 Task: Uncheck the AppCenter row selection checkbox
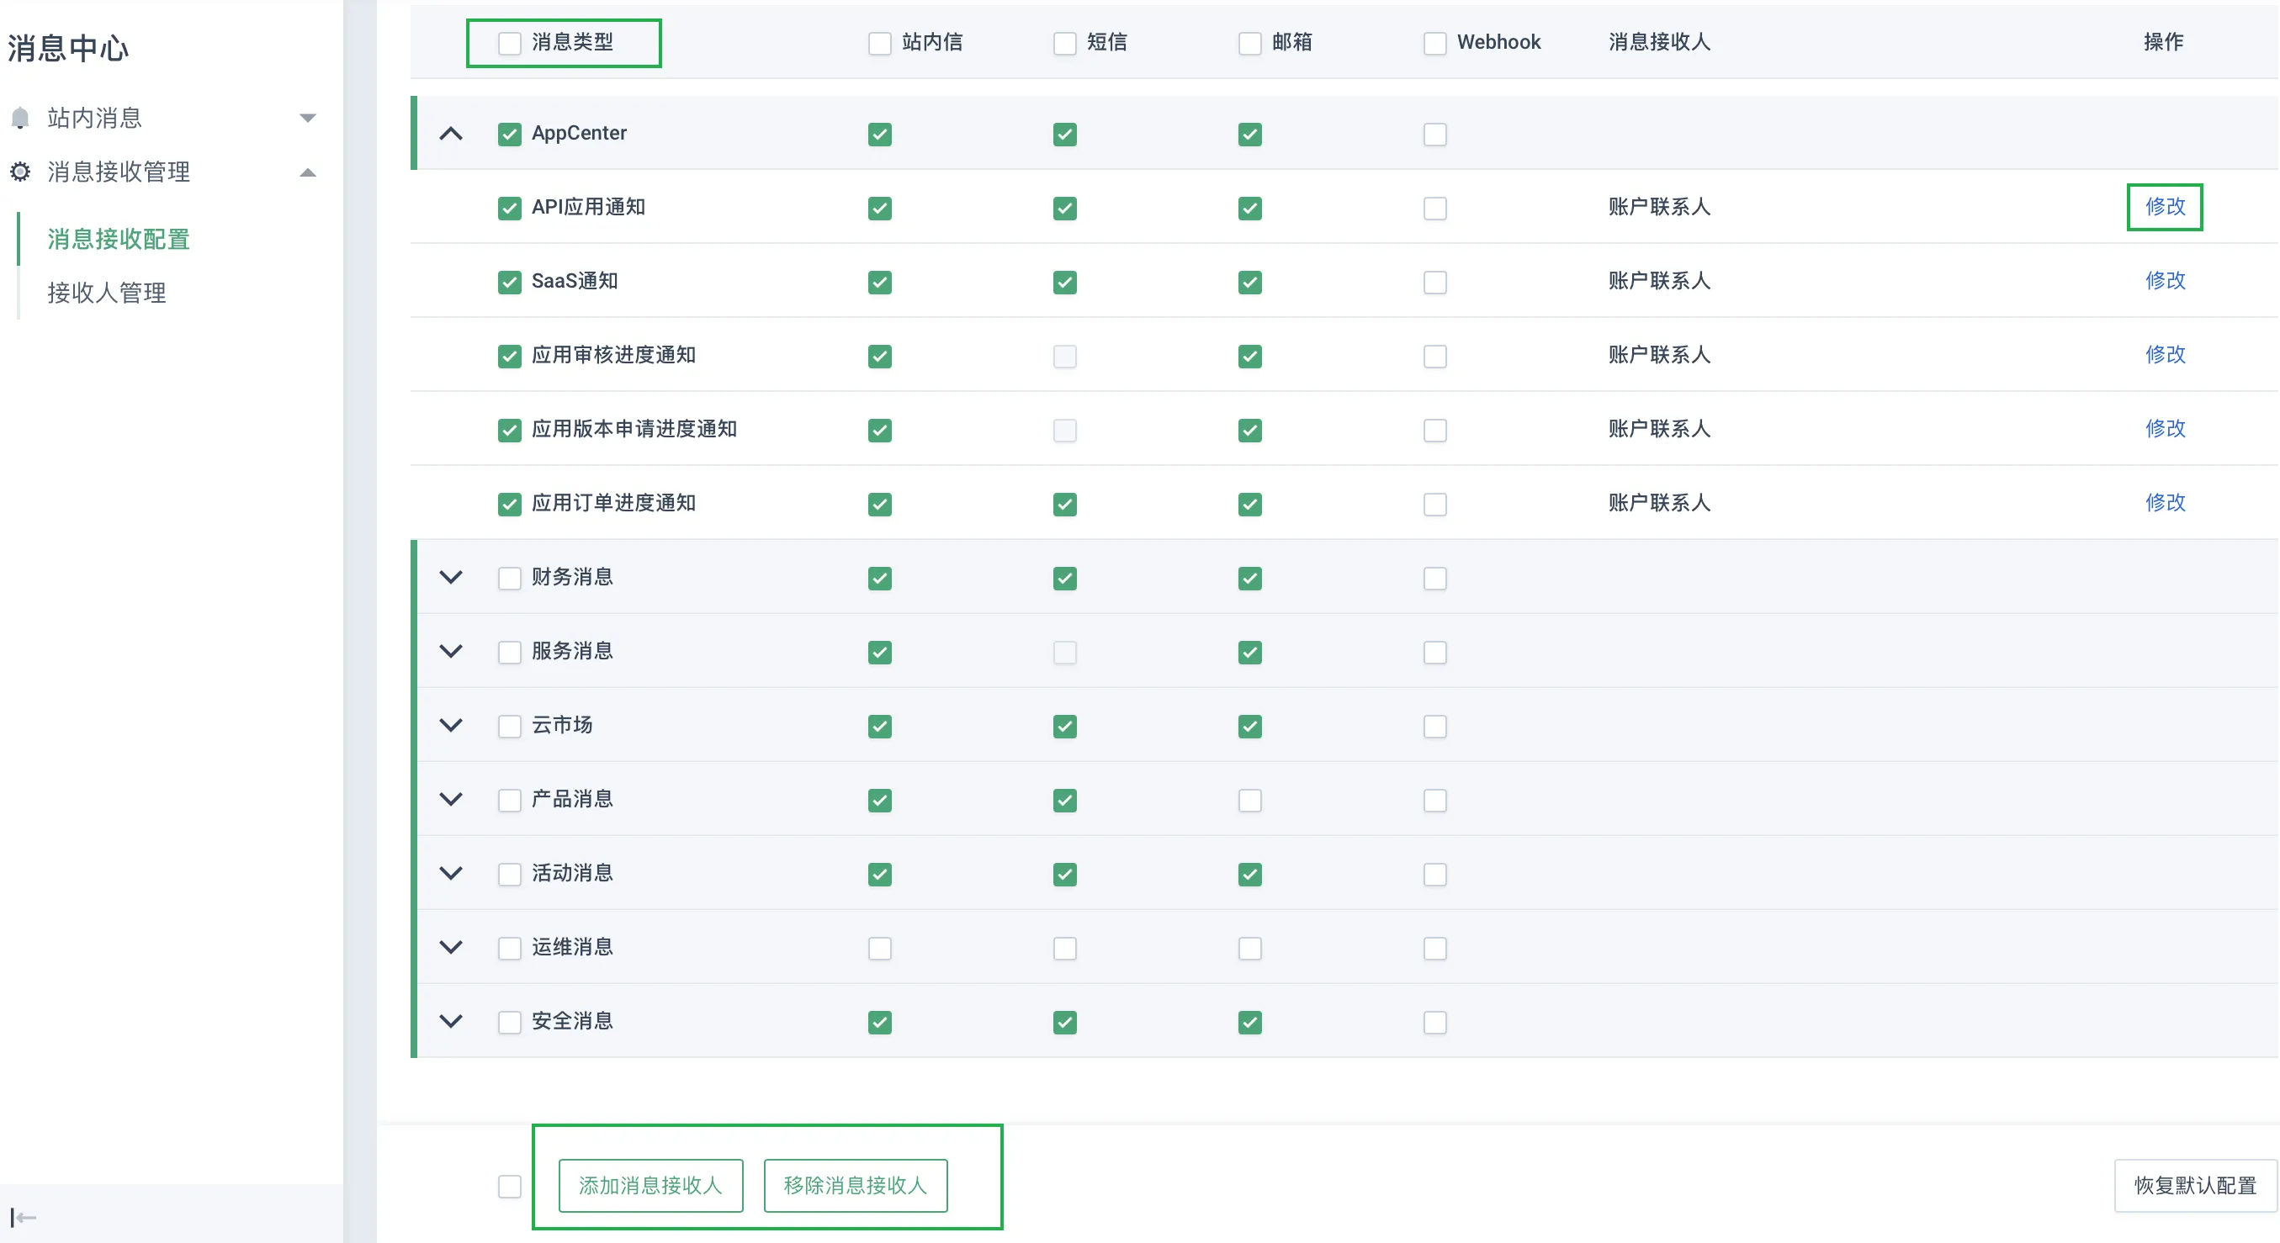coord(510,135)
